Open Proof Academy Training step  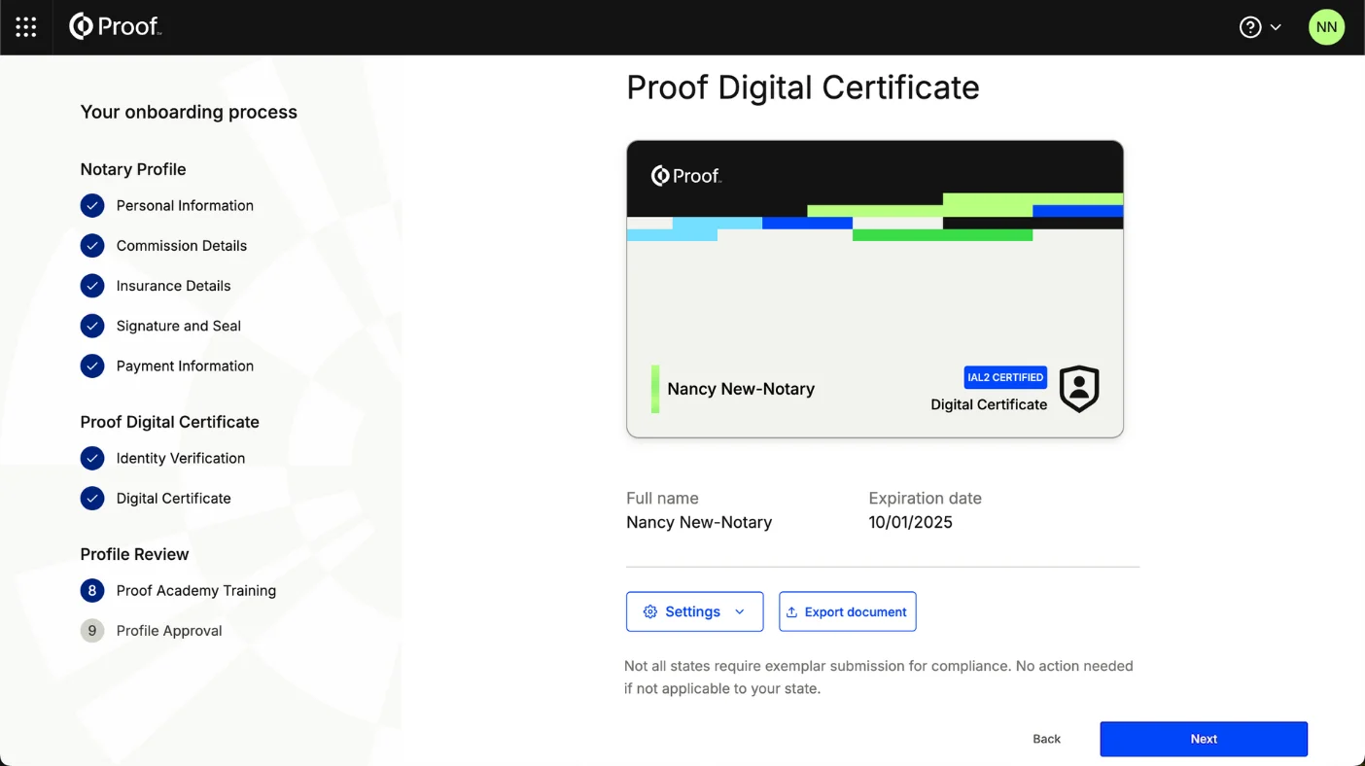tap(196, 591)
